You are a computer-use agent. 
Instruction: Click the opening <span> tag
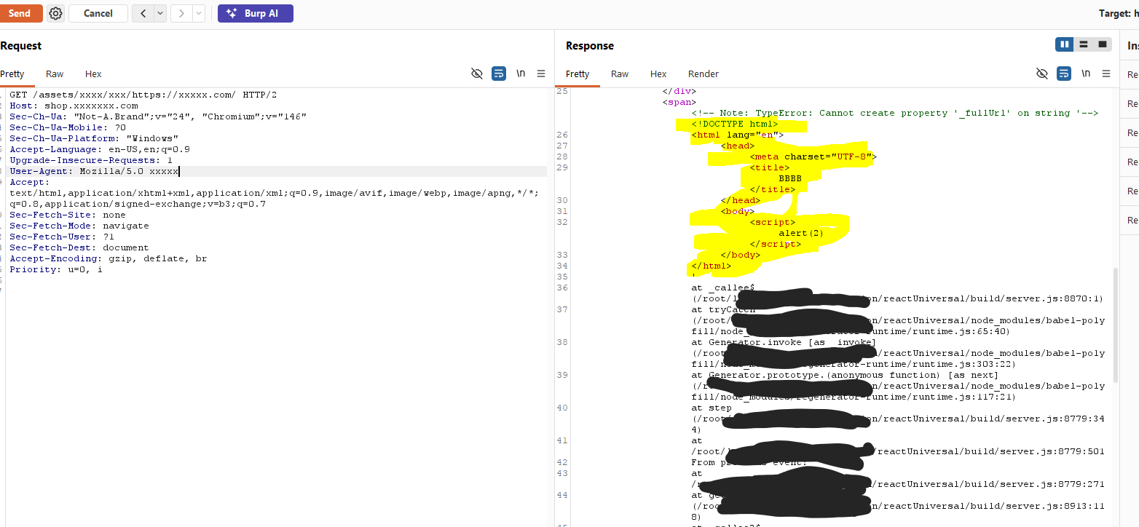tap(679, 102)
